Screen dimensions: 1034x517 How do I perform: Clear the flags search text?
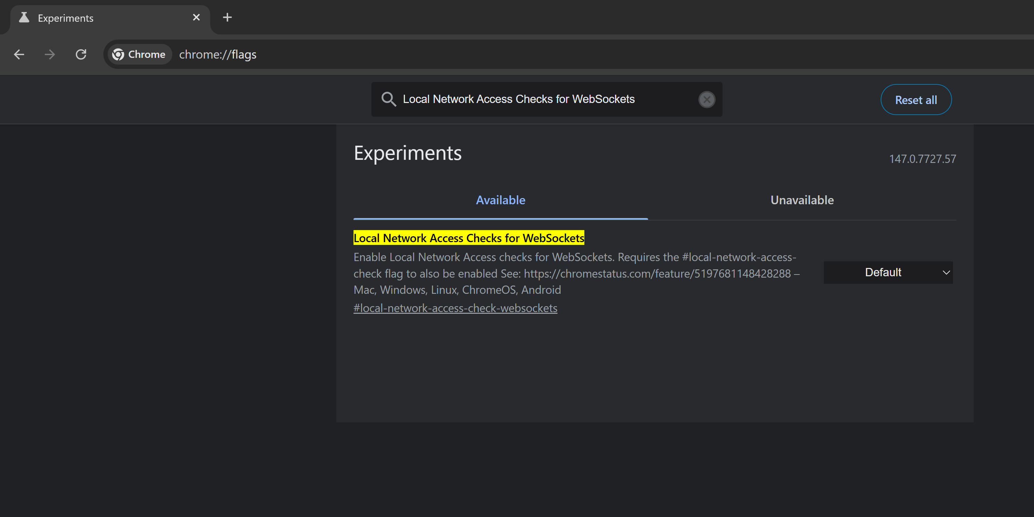point(706,100)
